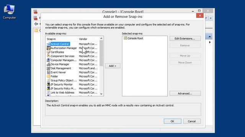Select the Computer Management icon
245x137 pixels.
pyautogui.click(x=49, y=60)
